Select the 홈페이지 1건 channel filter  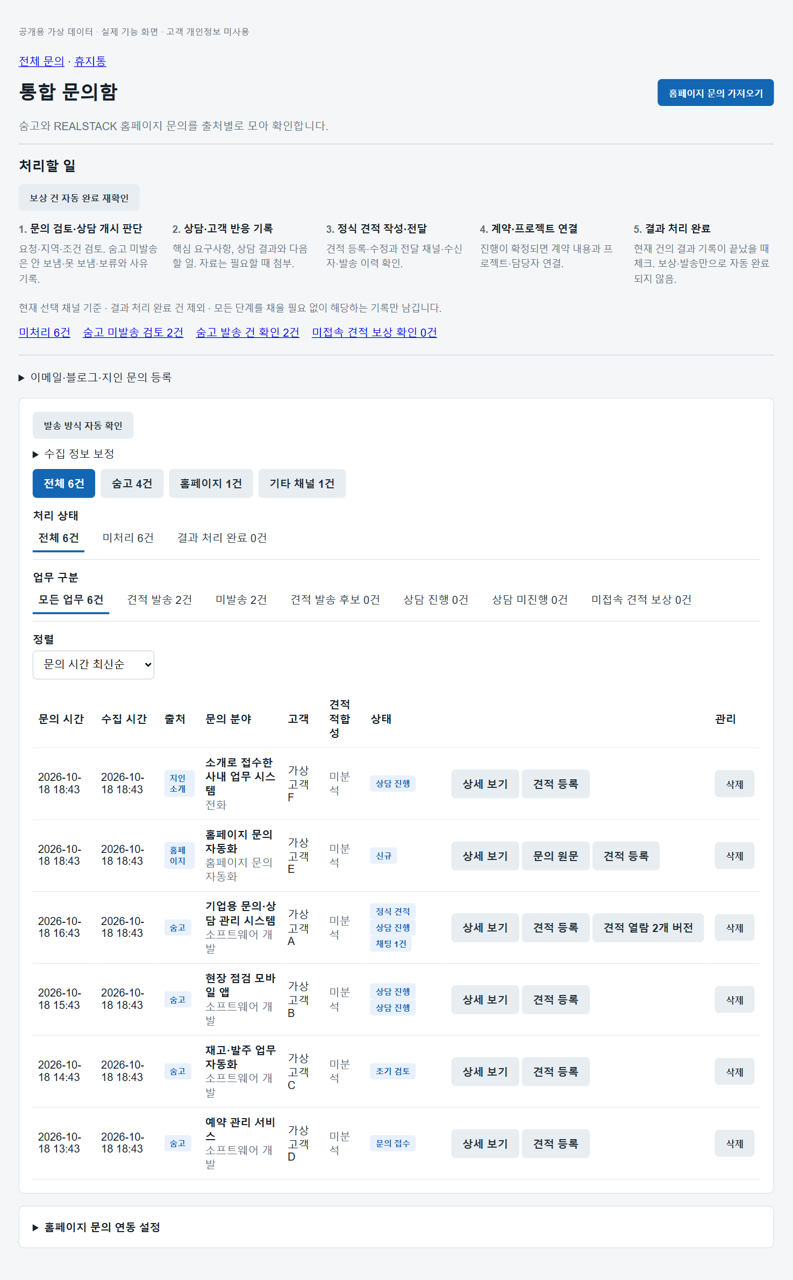pyautogui.click(x=211, y=483)
